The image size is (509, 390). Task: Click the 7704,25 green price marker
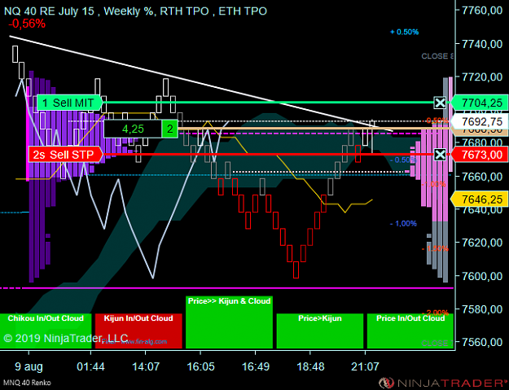click(x=479, y=103)
